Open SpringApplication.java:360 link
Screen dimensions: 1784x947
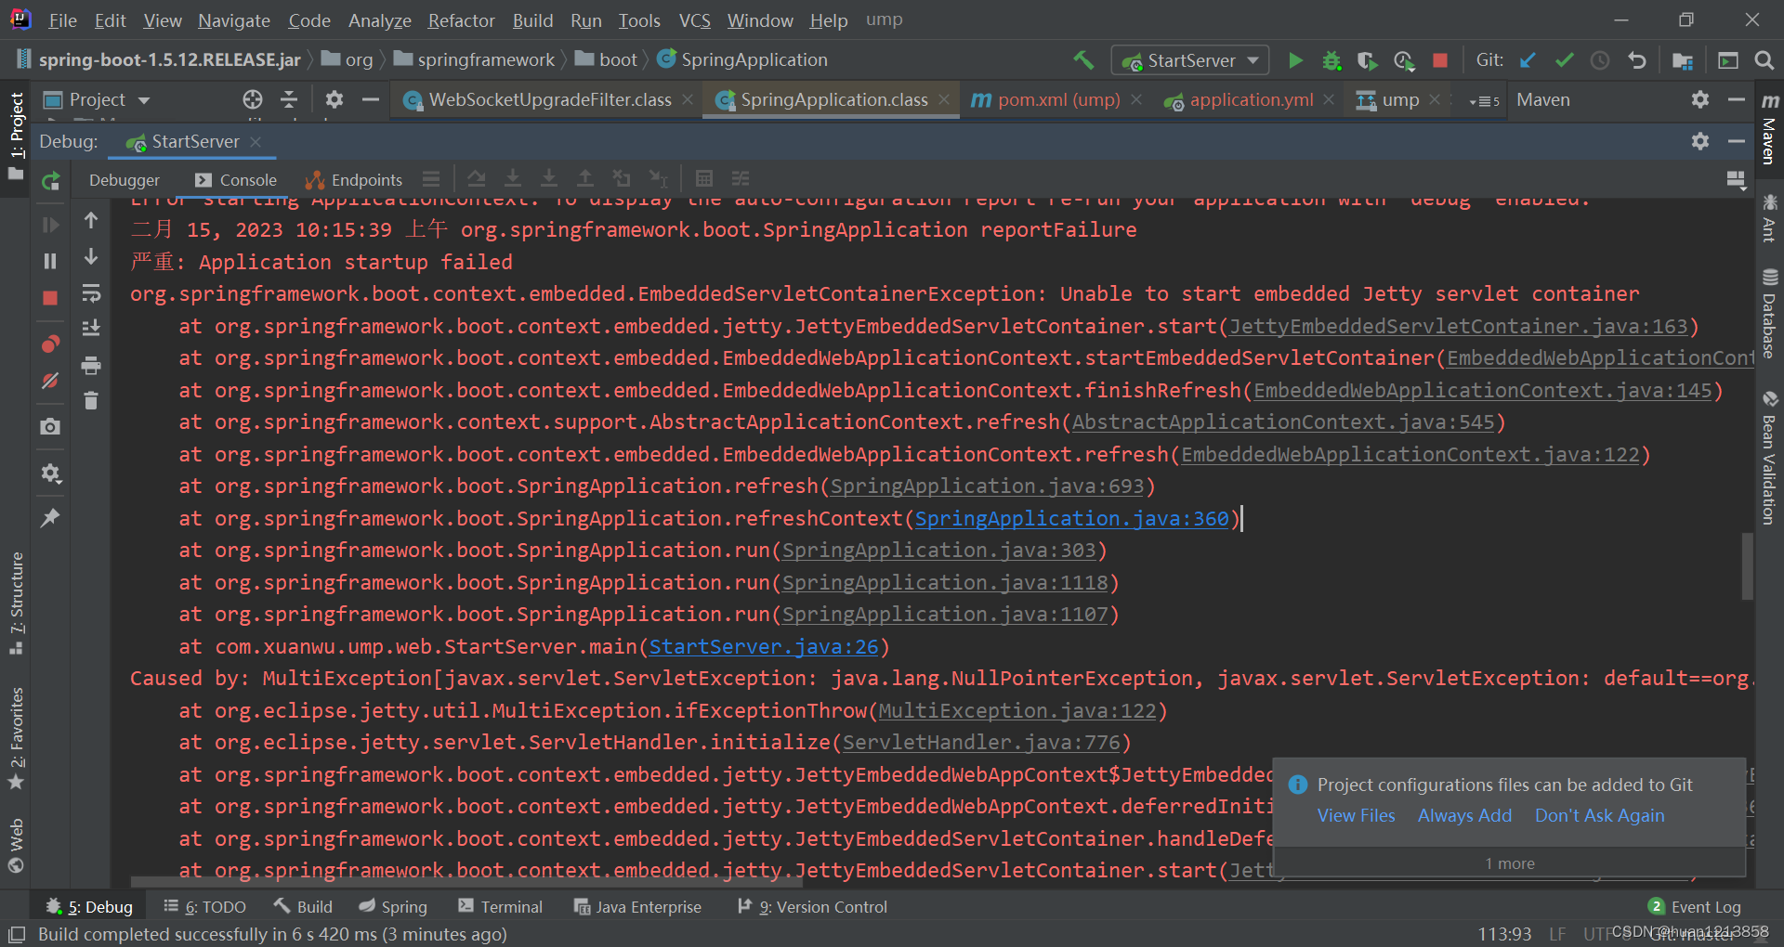(1072, 519)
